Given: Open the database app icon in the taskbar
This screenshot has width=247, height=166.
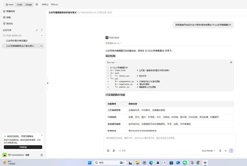Looking at the screenshot, I should (192, 163).
